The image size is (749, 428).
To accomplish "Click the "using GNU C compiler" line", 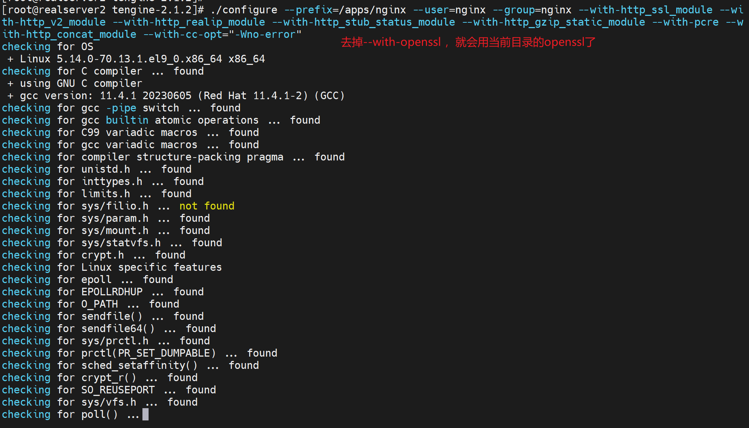I will click(81, 83).
